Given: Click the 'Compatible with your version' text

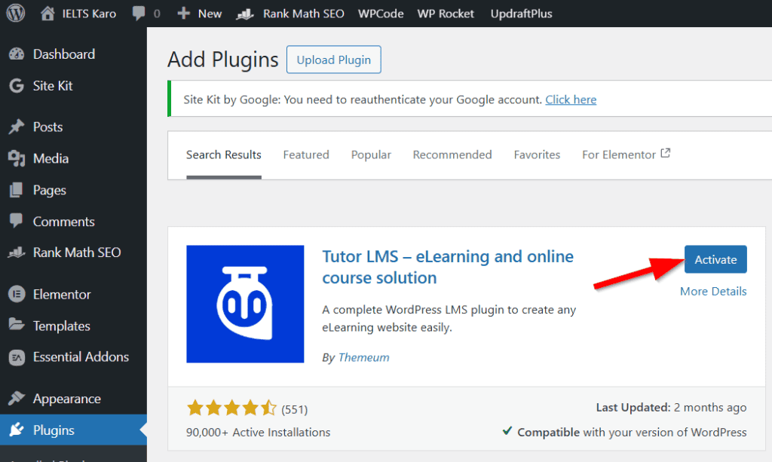Looking at the screenshot, I should pos(632,432).
